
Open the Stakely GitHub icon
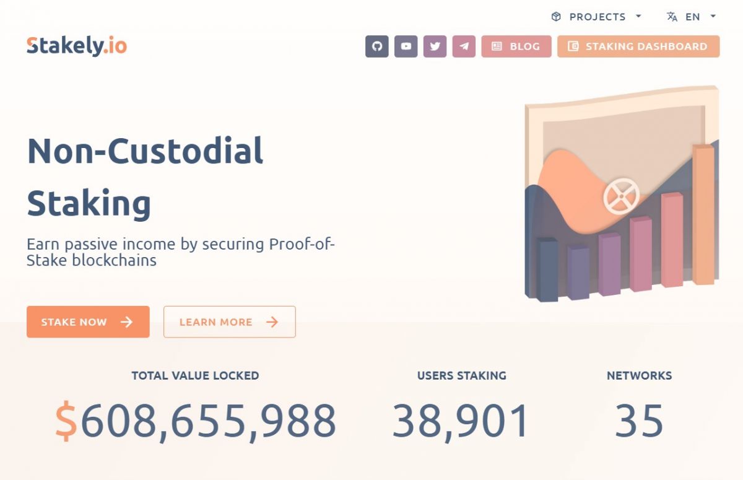[377, 46]
